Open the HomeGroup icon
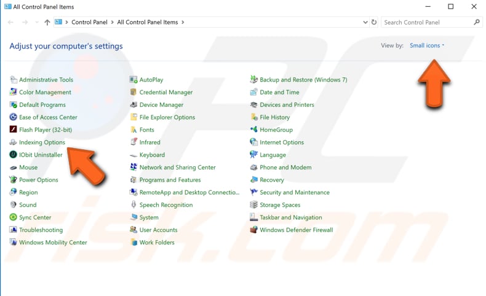This screenshot has height=296, width=486. 253,130
